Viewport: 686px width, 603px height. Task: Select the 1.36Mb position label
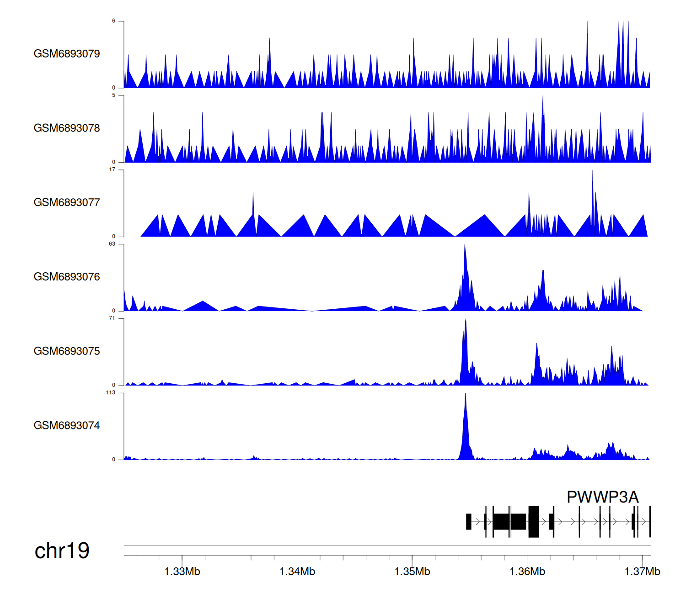point(527,571)
